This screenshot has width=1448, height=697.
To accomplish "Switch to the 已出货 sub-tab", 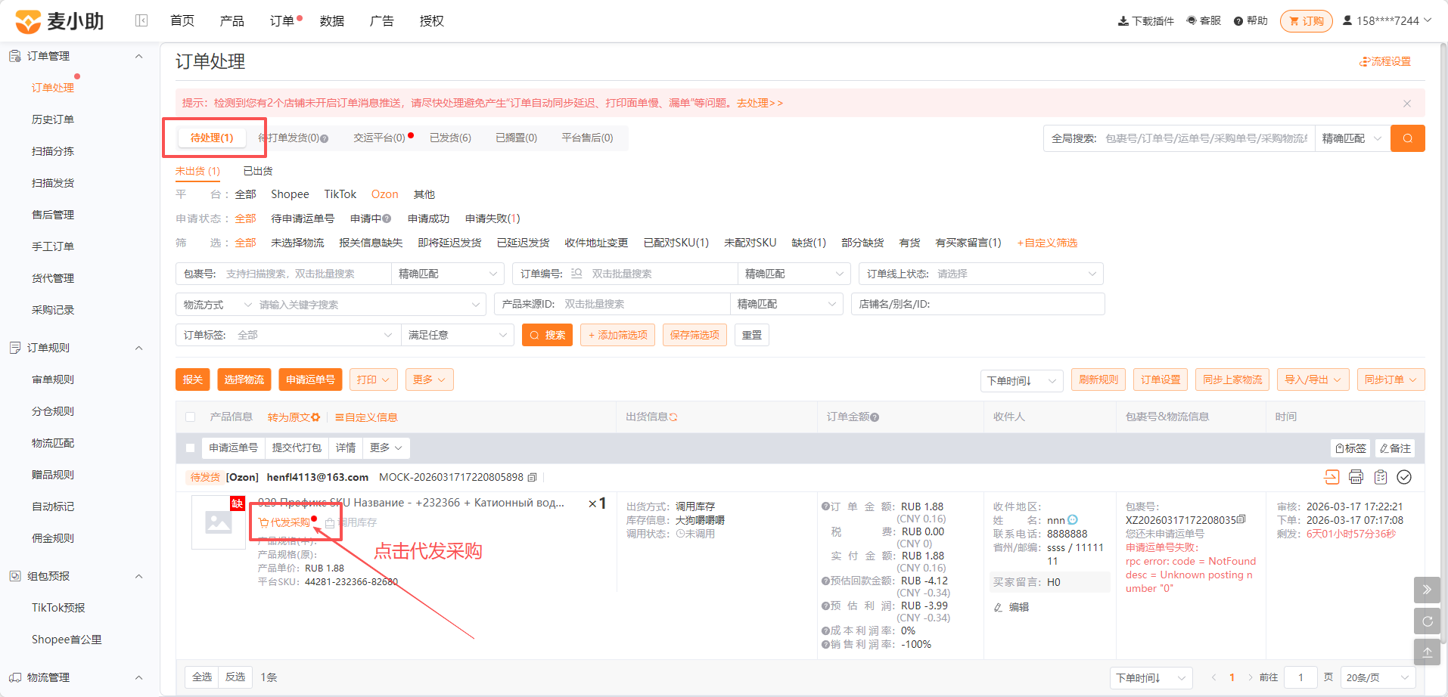I will click(x=258, y=171).
